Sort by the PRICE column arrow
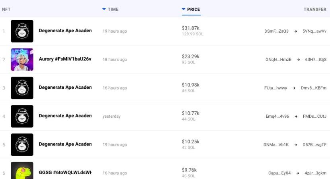Screen dimensions: 330x179 (184, 9)
